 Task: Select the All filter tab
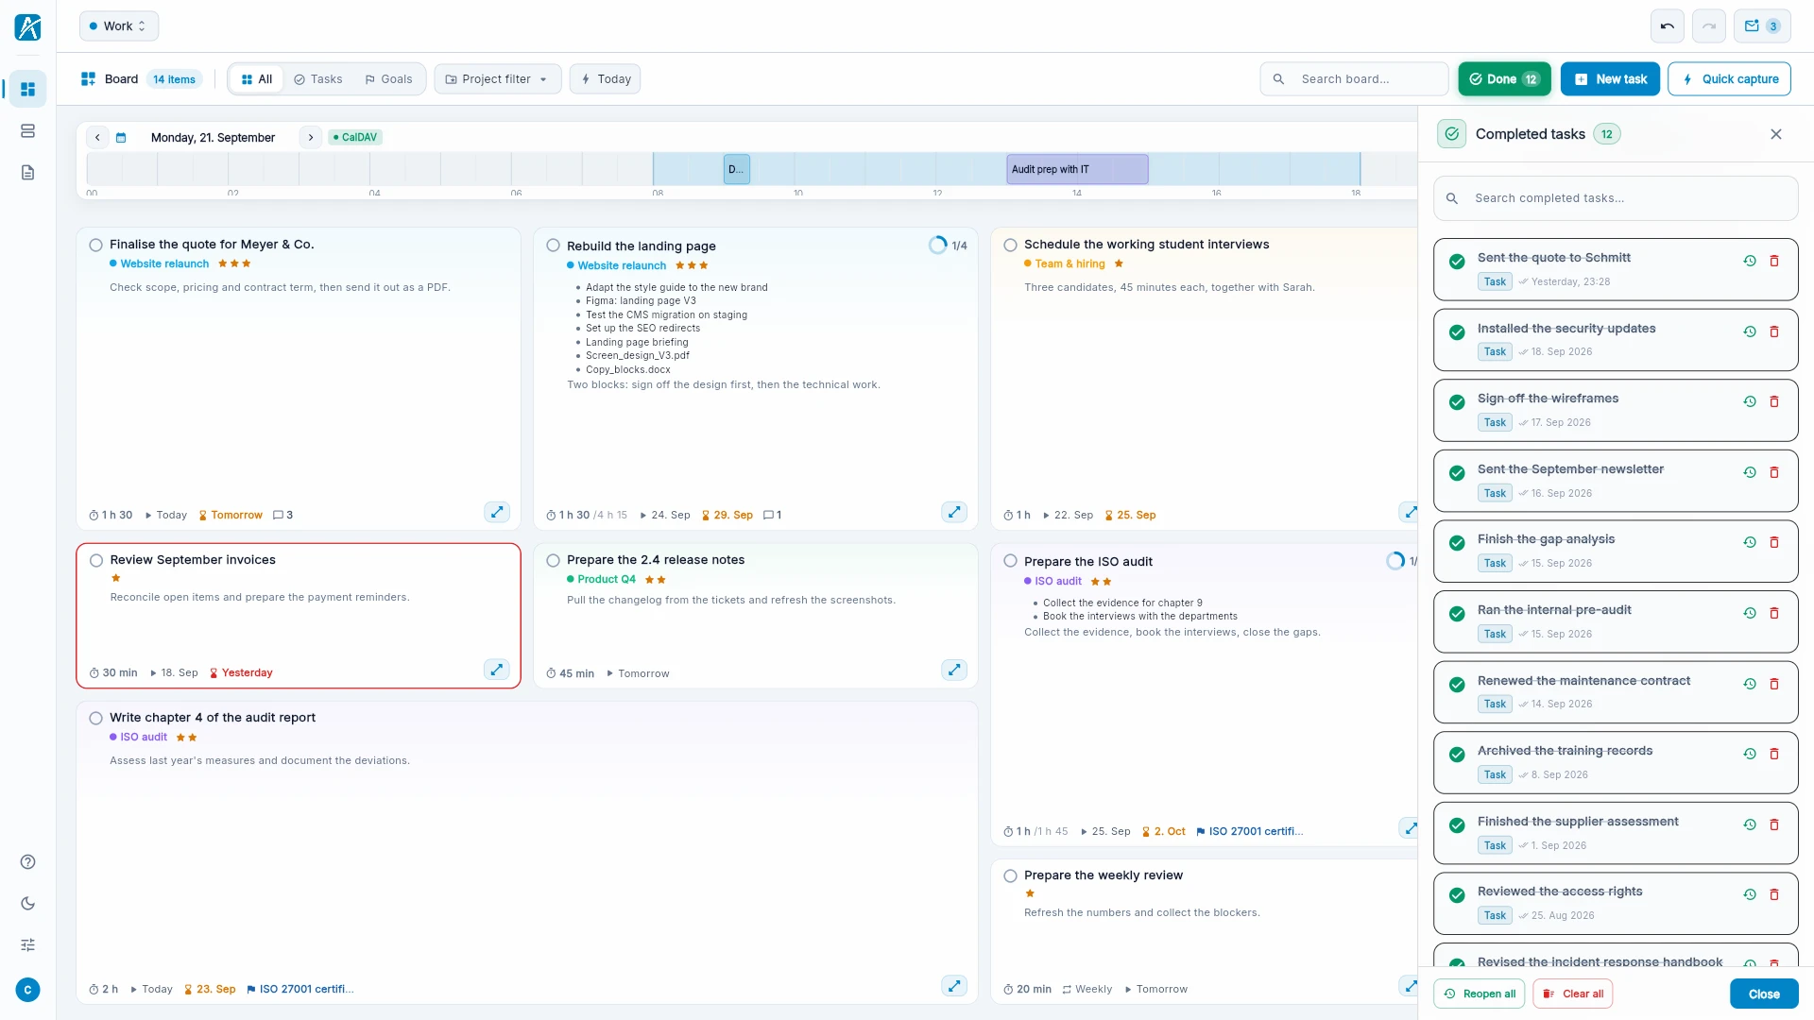pos(257,79)
